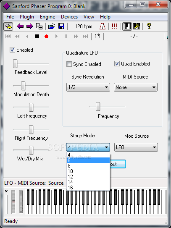Click the Modulation Depth slider thumb
Image resolution: width=171 pixels, height=228 pixels.
pos(23,86)
